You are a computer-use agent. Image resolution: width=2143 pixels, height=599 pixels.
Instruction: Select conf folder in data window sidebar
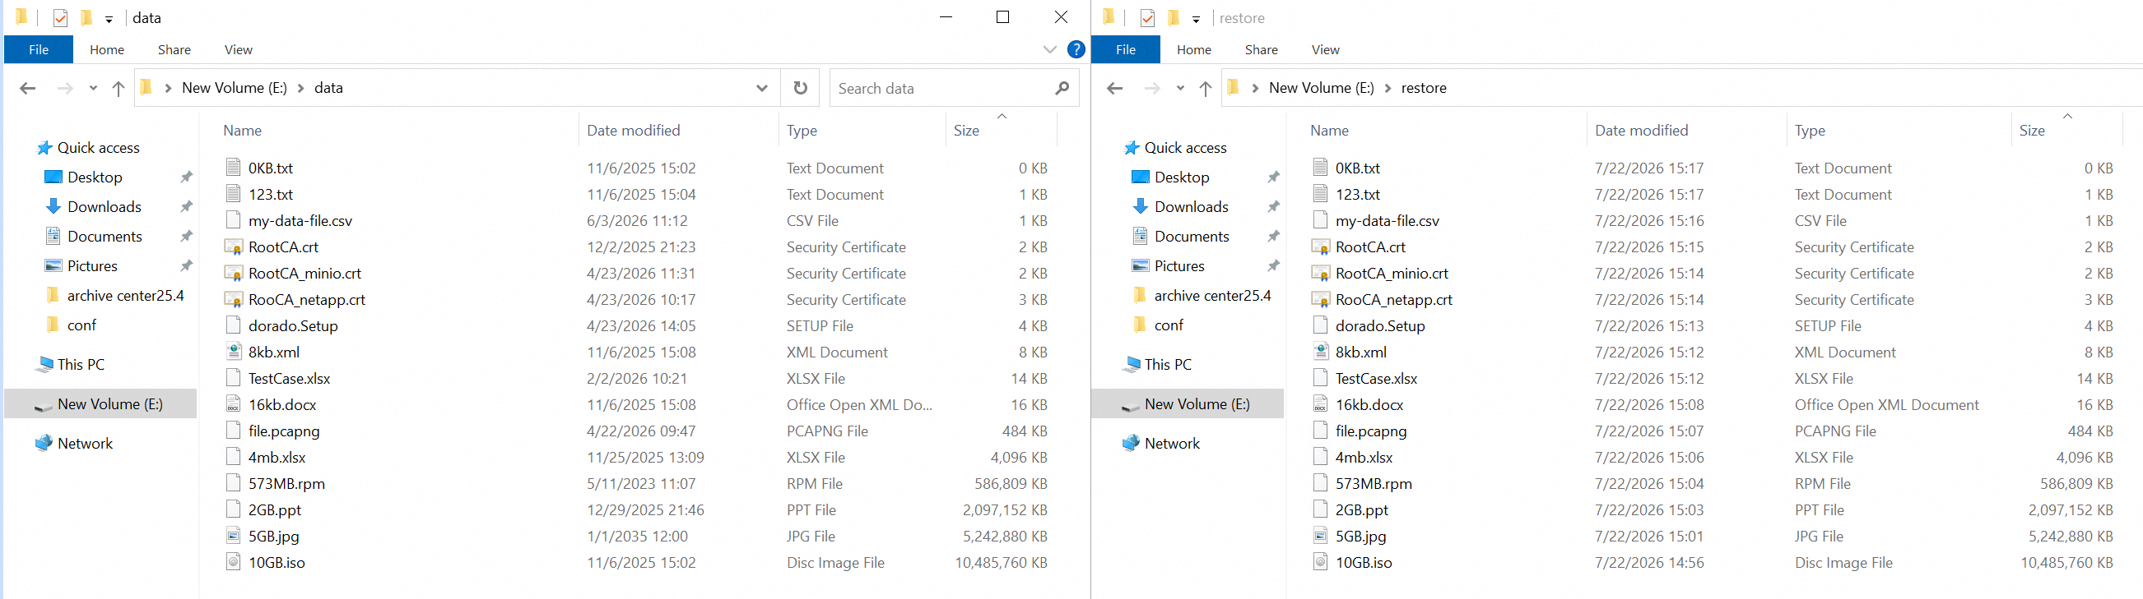pos(81,325)
